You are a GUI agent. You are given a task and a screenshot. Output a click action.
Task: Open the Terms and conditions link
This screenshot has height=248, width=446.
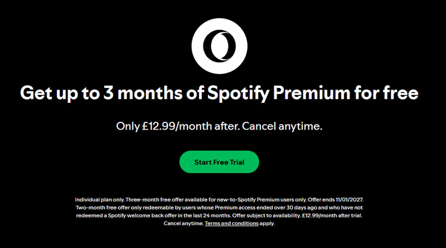(231, 224)
